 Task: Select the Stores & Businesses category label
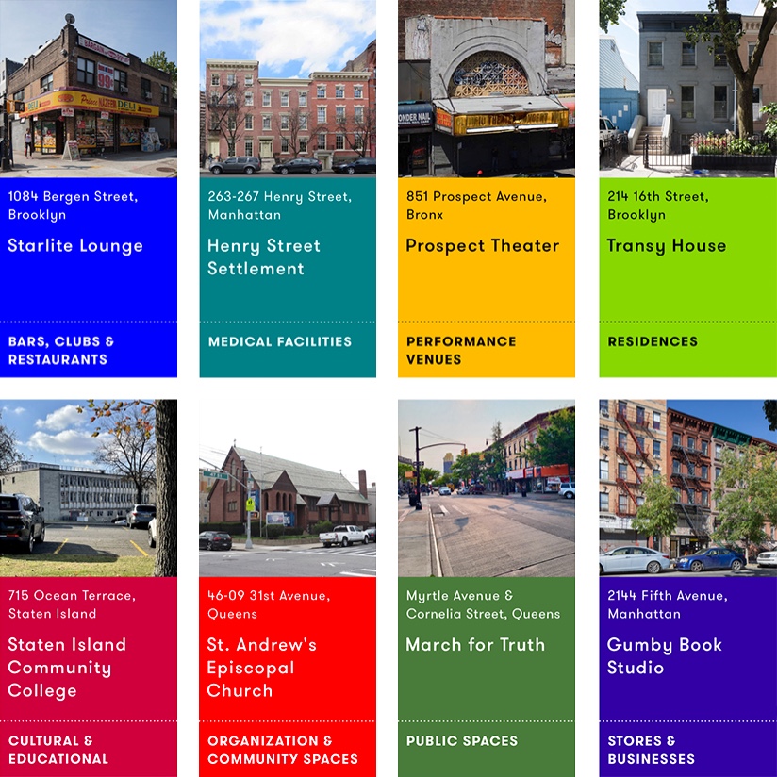click(651, 750)
